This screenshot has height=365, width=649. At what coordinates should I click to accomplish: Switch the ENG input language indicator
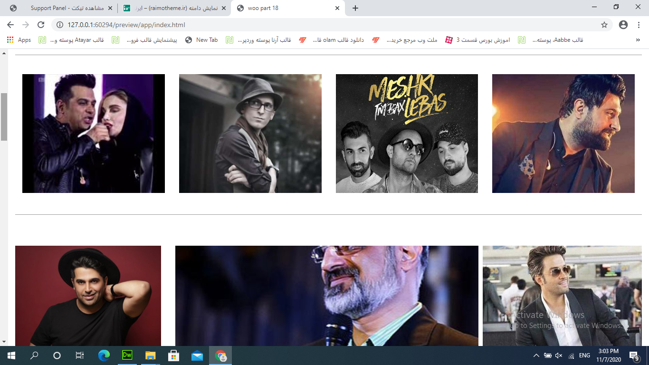pos(584,355)
